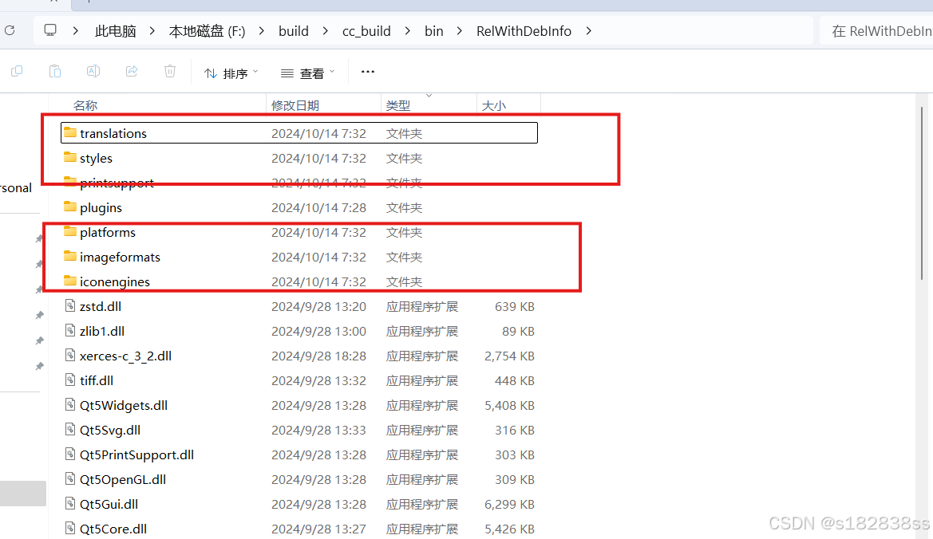Toggle selection of the translations folder
This screenshot has height=539, width=933.
(x=113, y=133)
